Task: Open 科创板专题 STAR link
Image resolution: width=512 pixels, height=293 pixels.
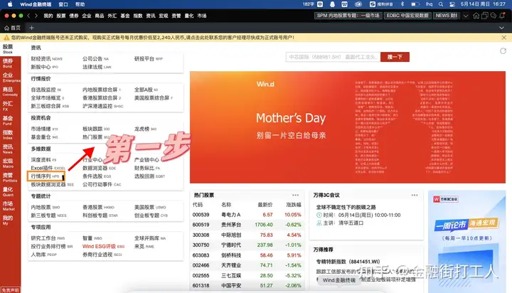Action: tap(100, 215)
